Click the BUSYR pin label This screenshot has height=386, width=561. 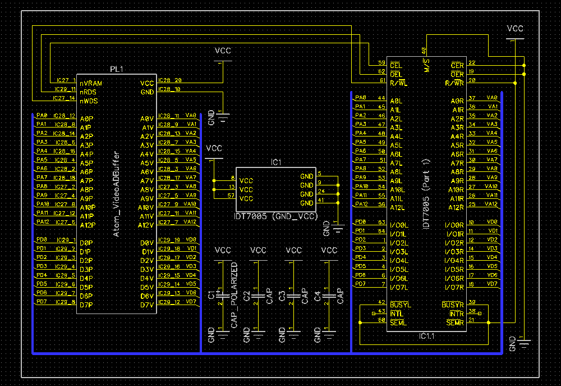pyautogui.click(x=453, y=305)
